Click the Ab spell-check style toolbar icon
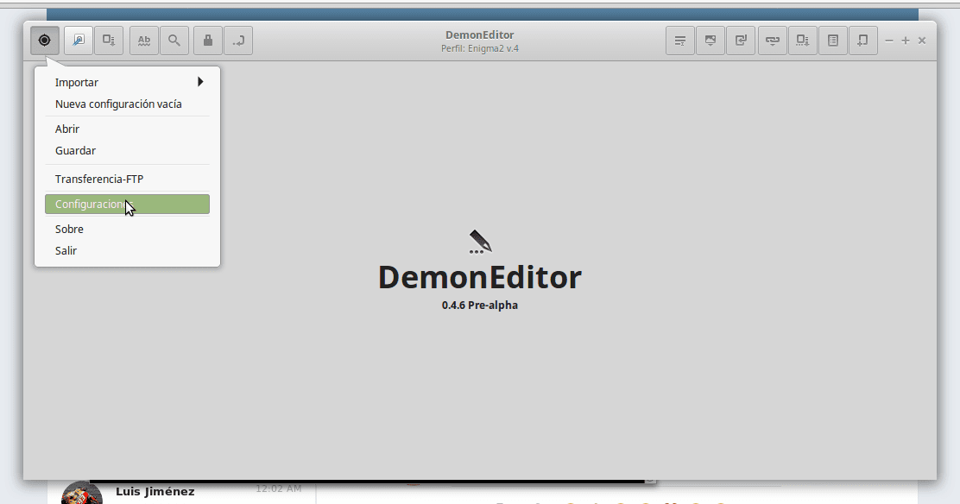 pyautogui.click(x=144, y=41)
